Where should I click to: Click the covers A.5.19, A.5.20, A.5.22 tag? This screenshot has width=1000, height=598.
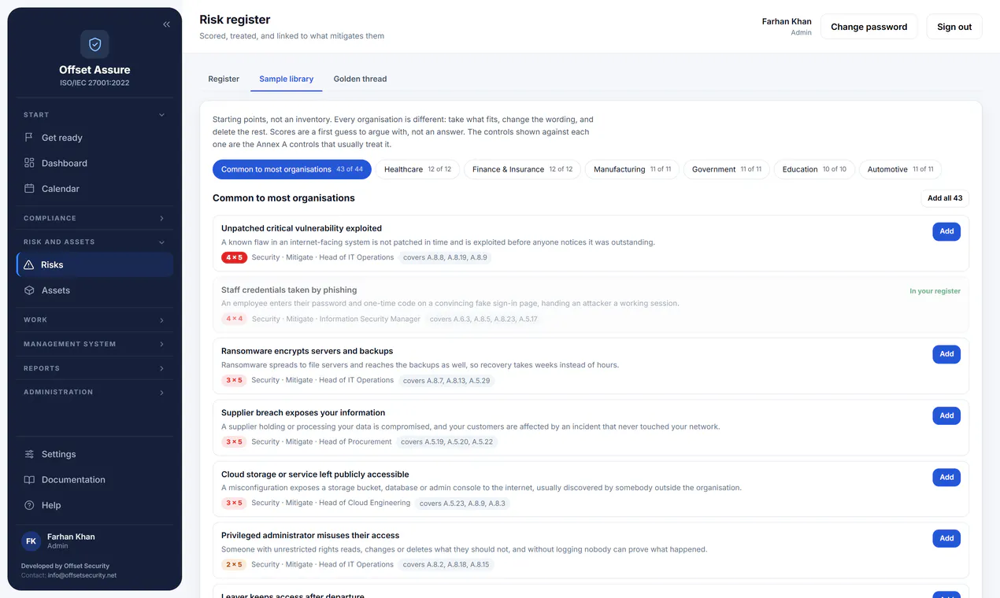[x=447, y=441]
